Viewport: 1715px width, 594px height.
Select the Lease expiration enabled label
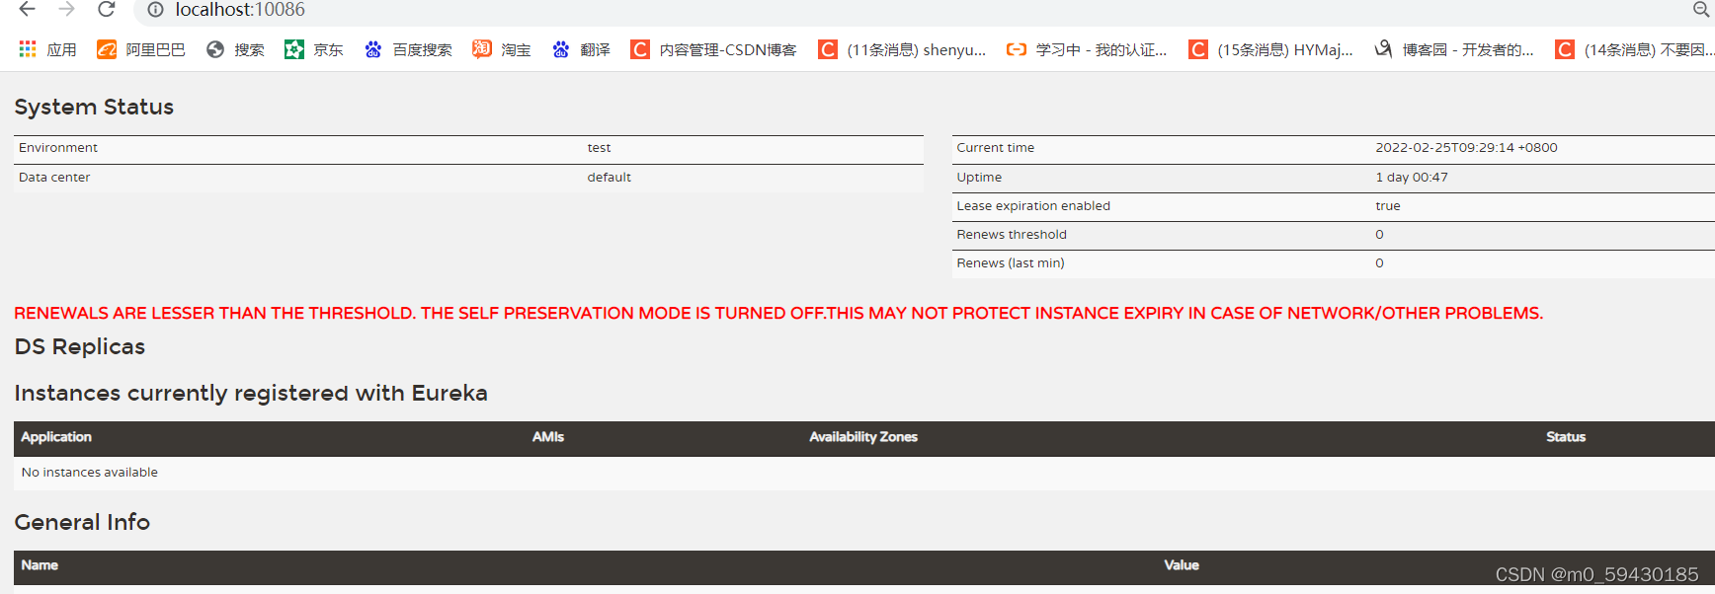(1033, 206)
